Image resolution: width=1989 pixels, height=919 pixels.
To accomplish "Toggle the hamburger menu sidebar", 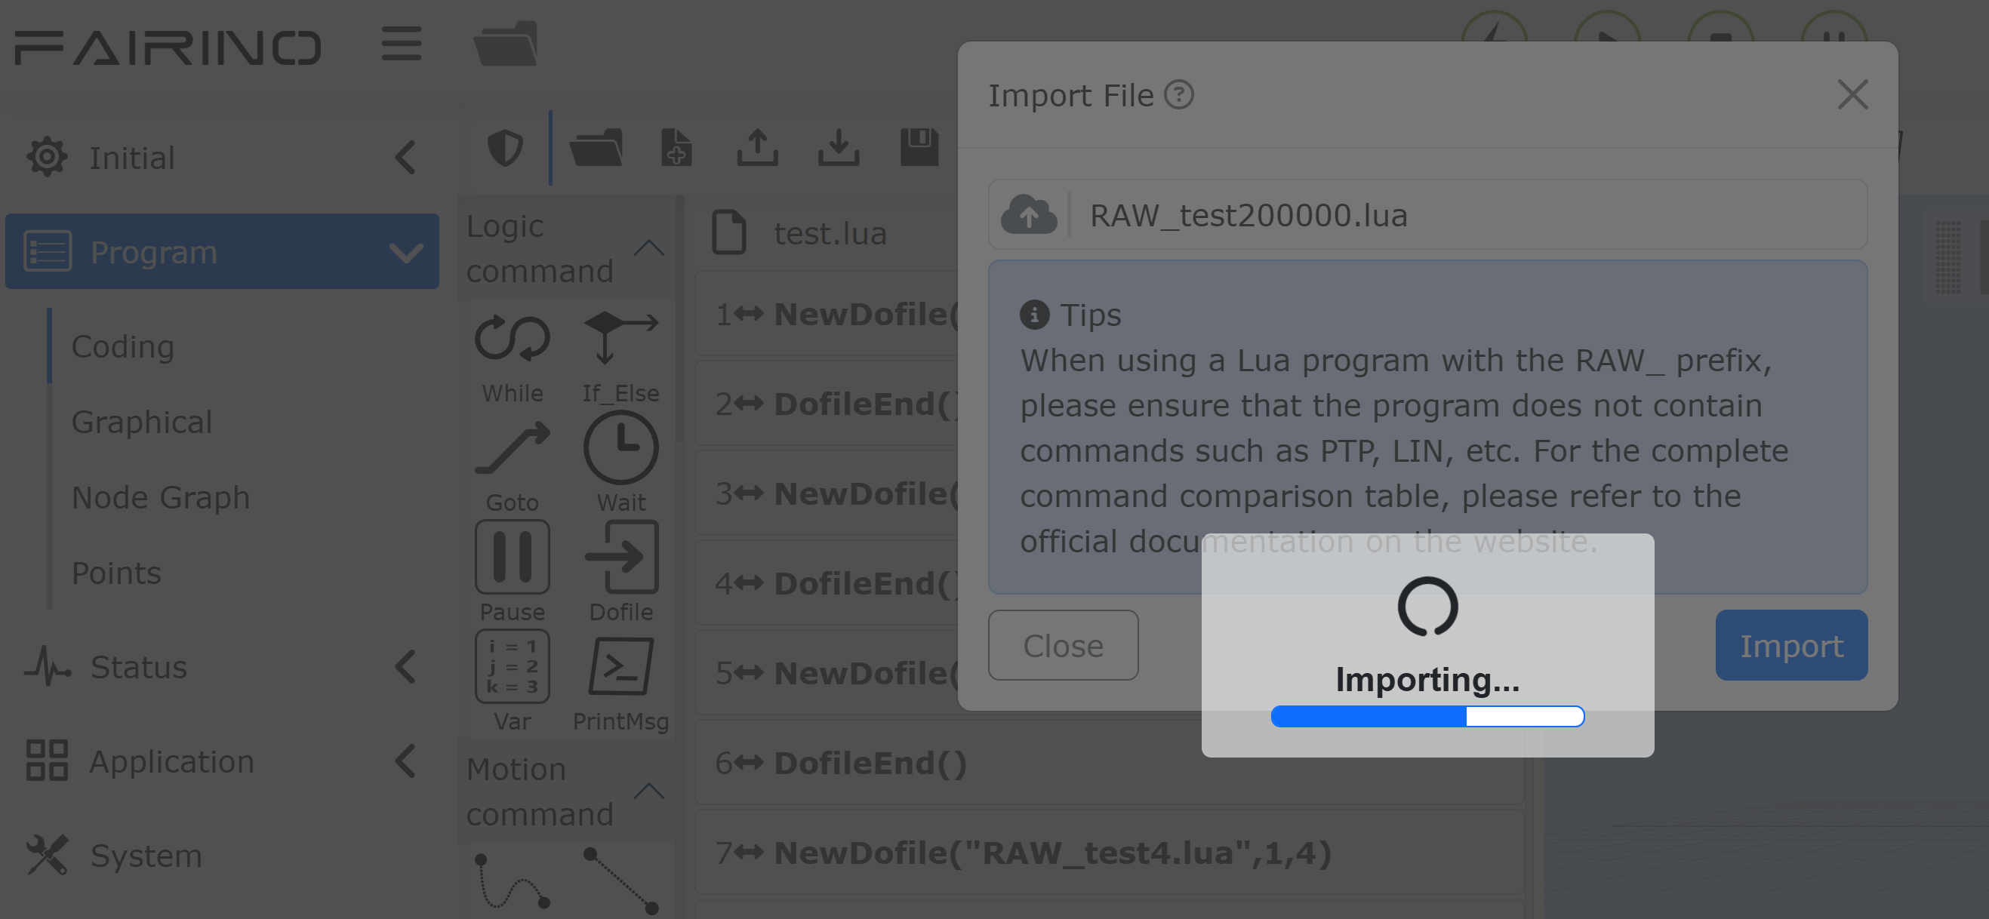I will (x=402, y=44).
